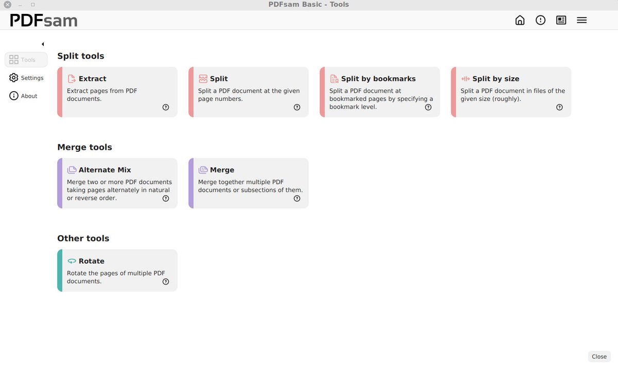This screenshot has width=618, height=369.
Task: Select Tools in the sidebar
Action: pos(26,60)
